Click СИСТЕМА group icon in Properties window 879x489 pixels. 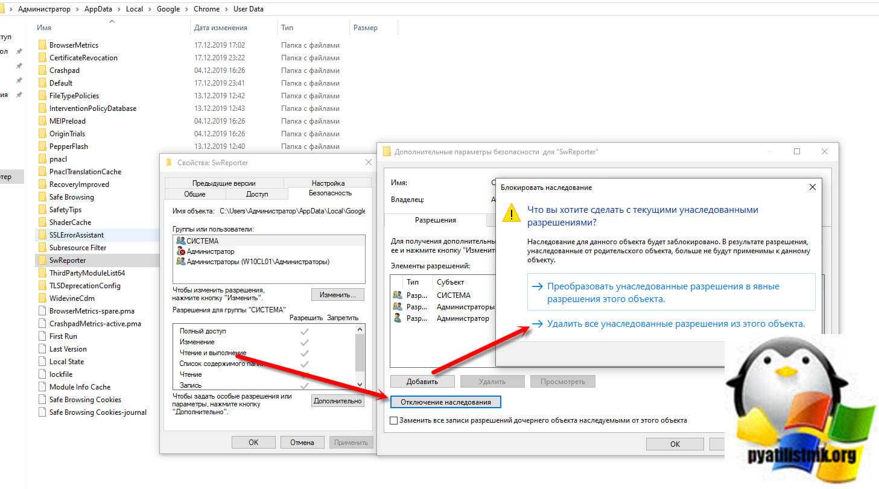coord(180,241)
